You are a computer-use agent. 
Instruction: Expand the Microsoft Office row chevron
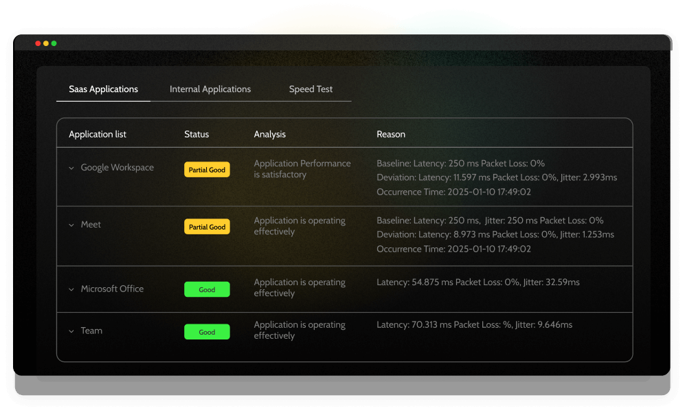click(71, 289)
